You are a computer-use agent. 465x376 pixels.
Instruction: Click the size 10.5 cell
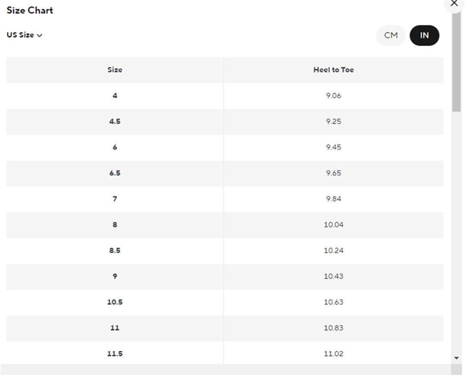[115, 303]
